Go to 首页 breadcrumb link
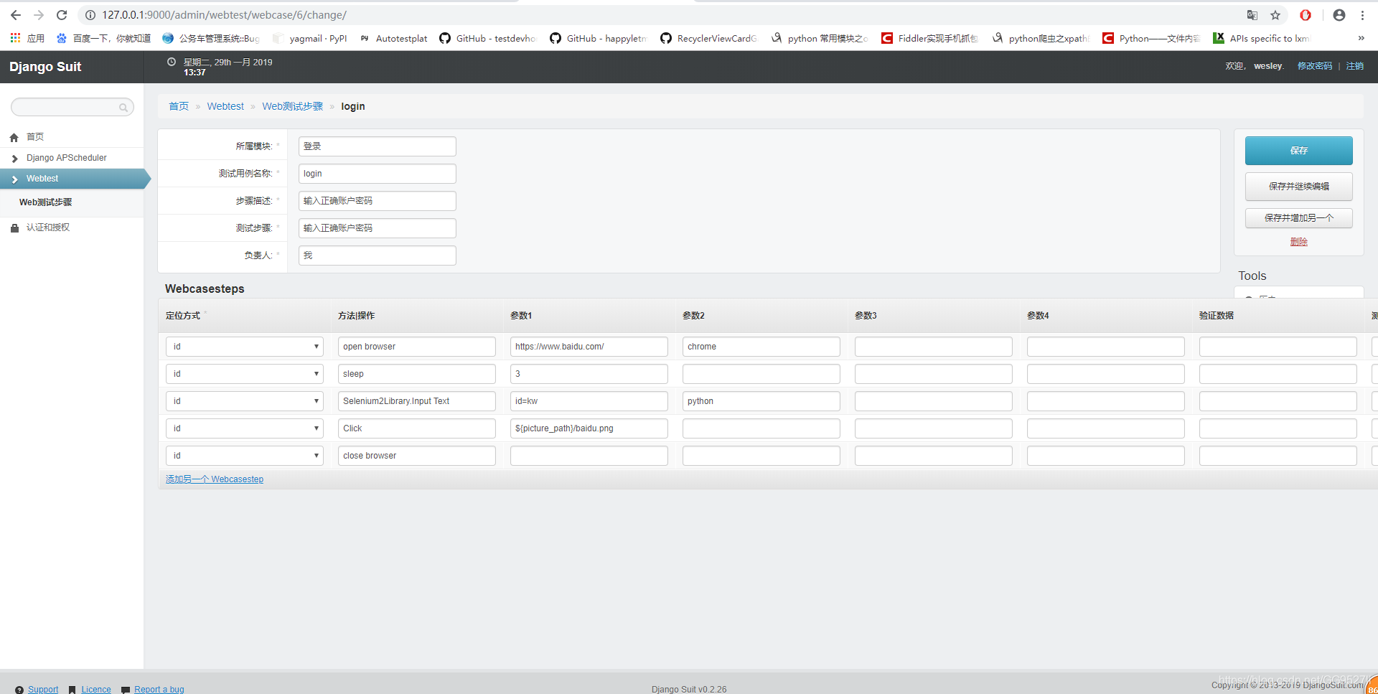Viewport: 1378px width, 694px height. pos(179,106)
